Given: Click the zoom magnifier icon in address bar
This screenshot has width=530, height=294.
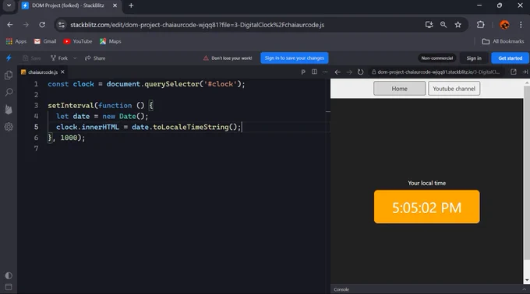Looking at the screenshot, I should pos(443,25).
